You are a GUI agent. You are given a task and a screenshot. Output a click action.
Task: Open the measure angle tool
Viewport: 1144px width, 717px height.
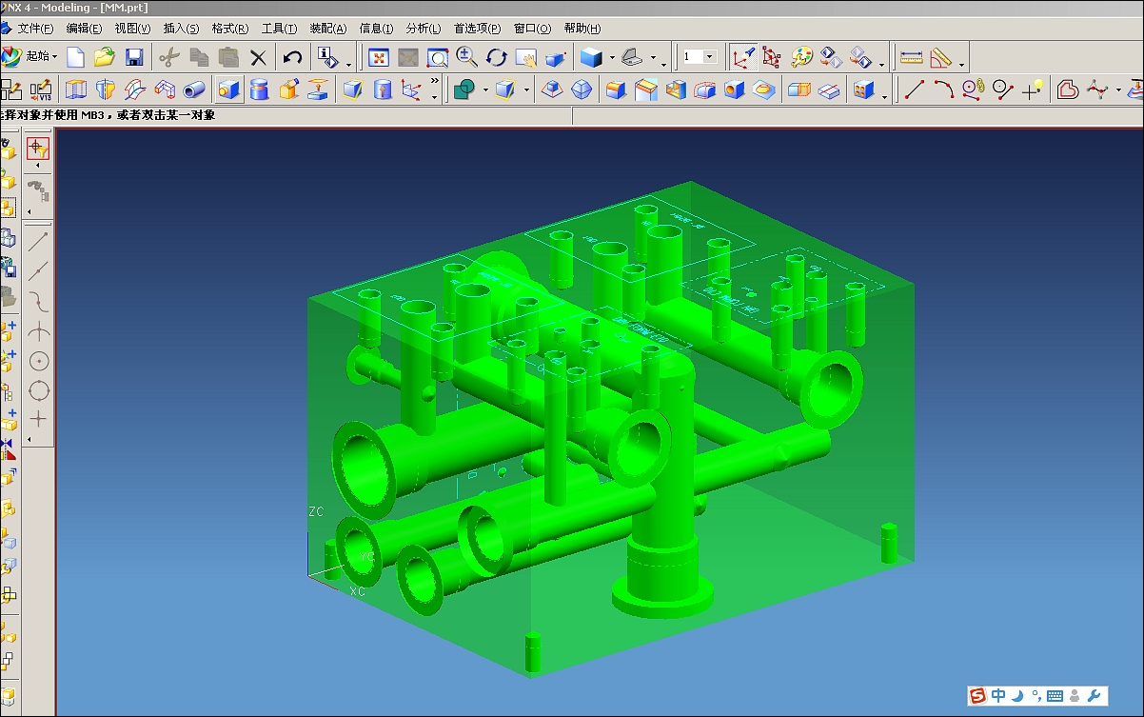tap(941, 57)
